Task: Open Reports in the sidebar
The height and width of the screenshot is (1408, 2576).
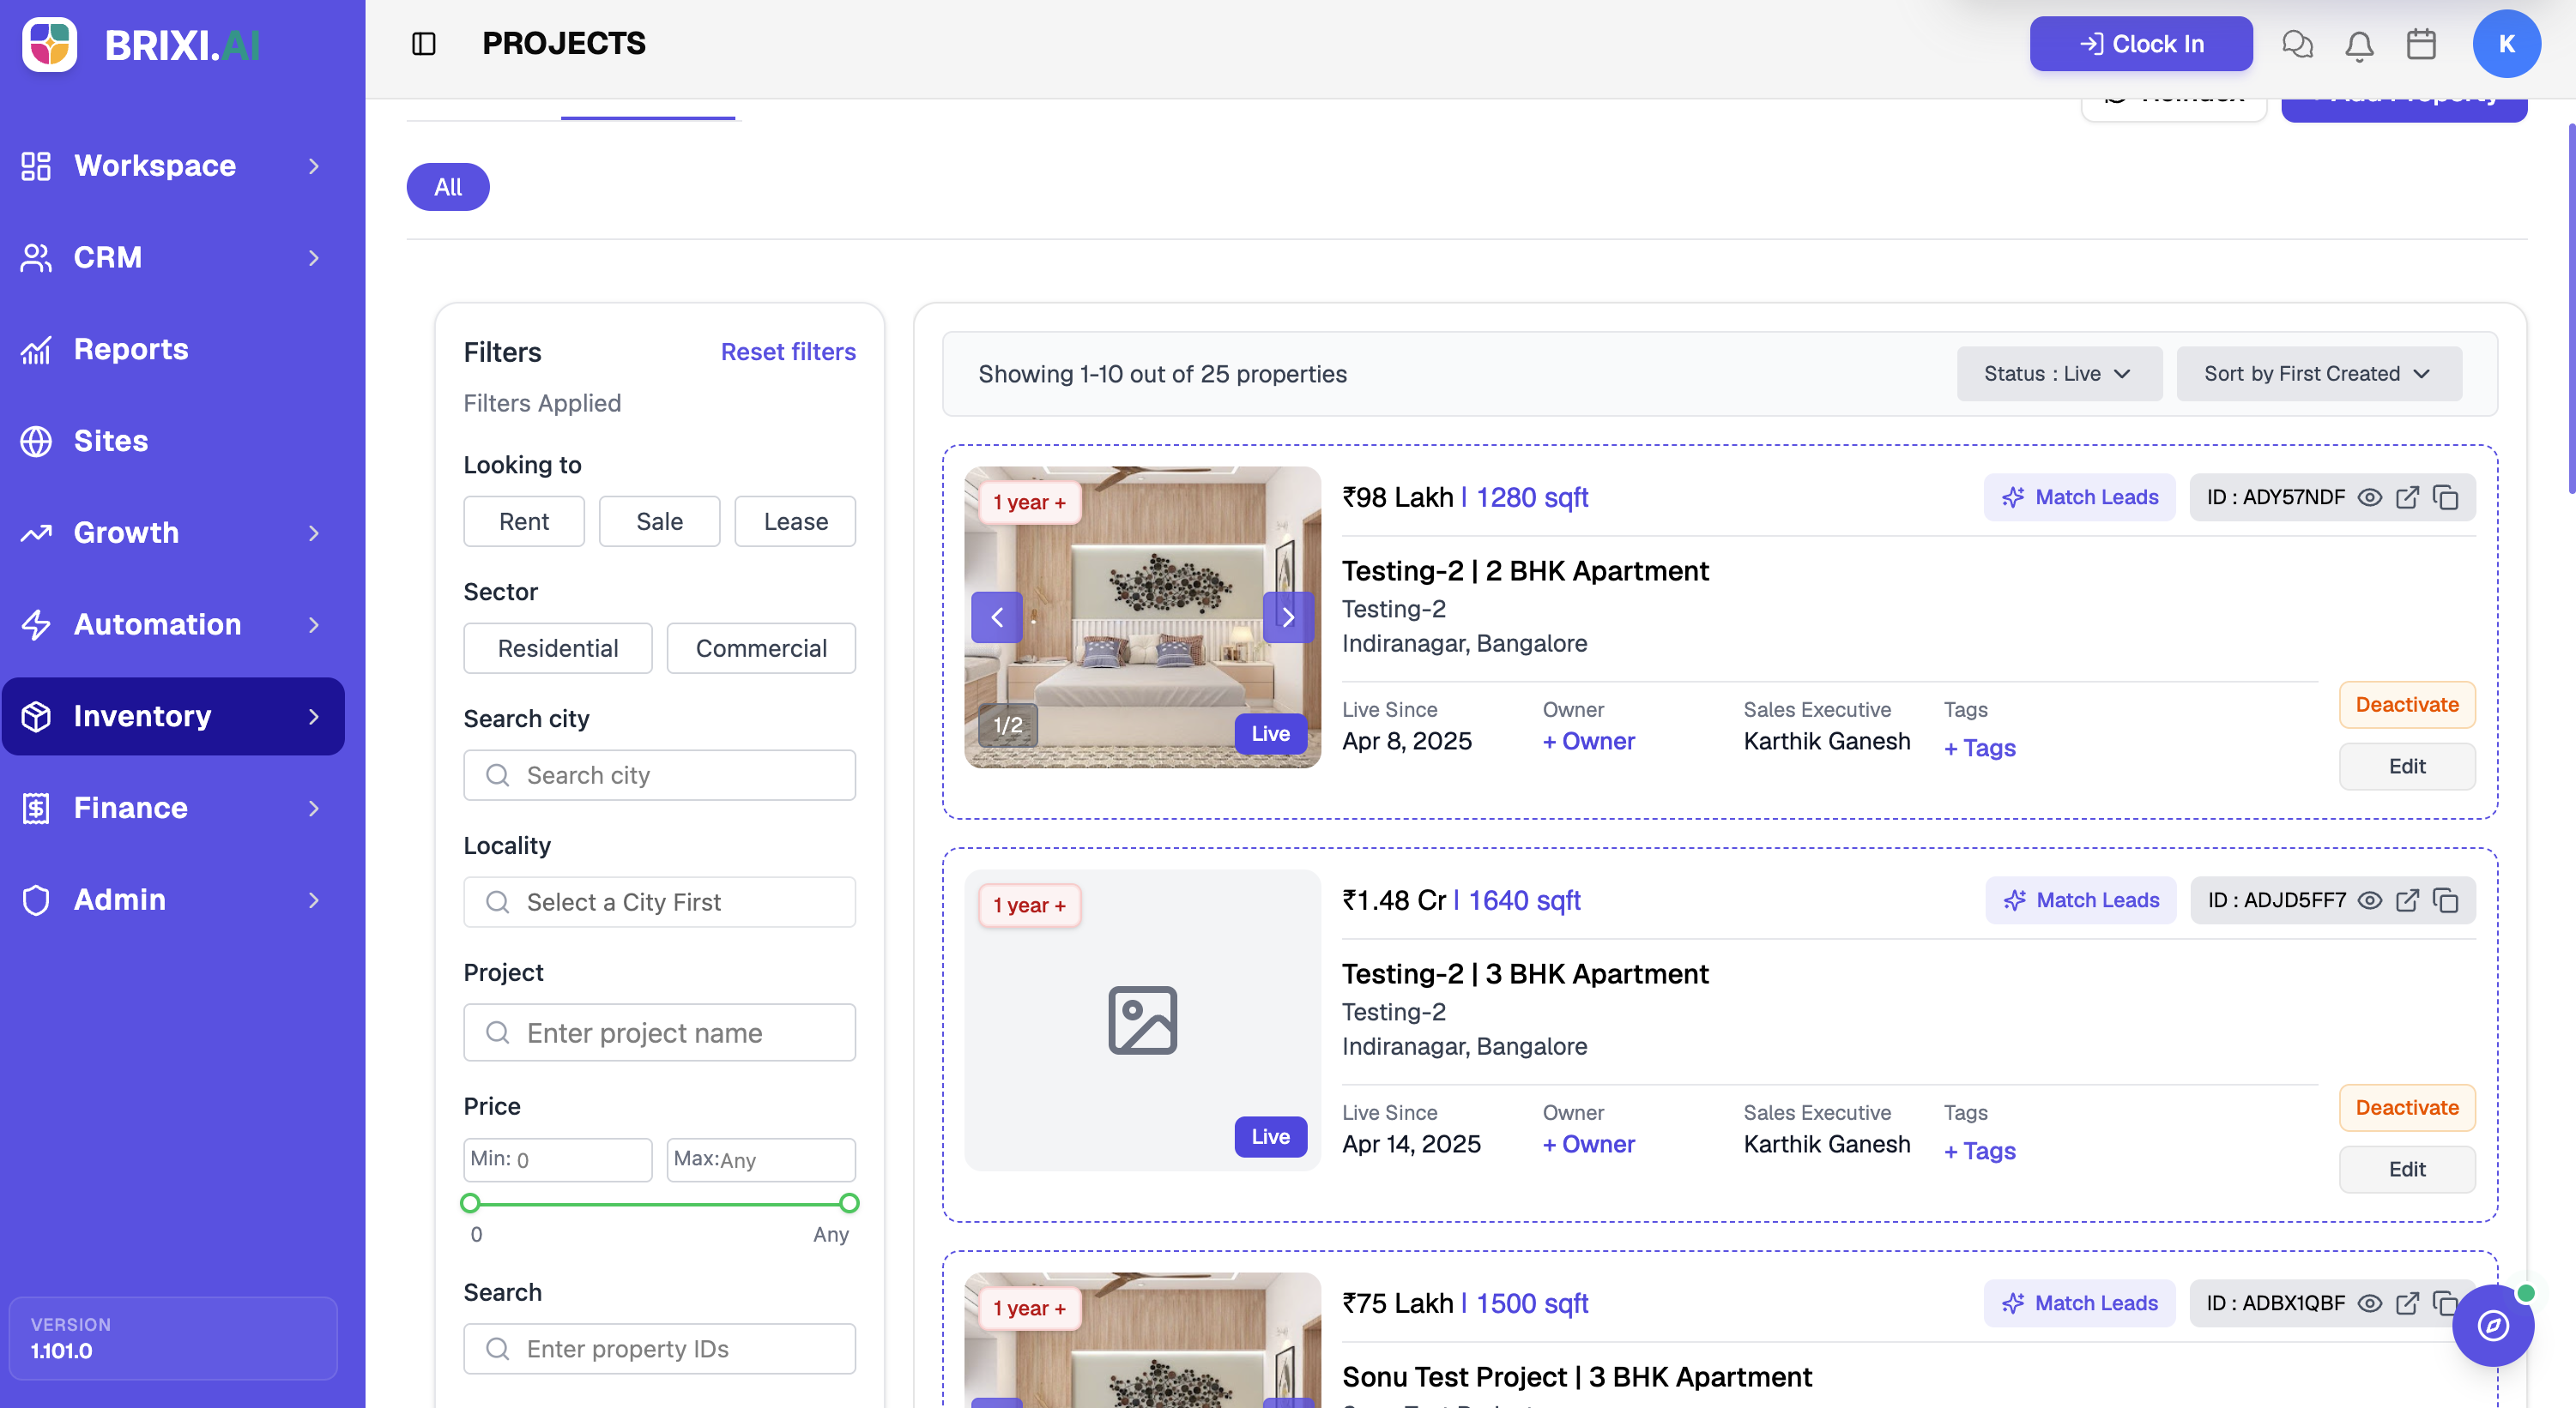Action: coord(173,350)
